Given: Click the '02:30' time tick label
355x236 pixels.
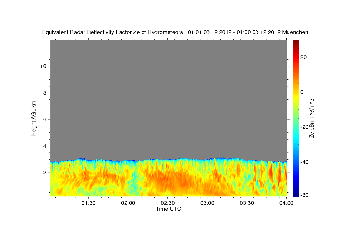Looking at the screenshot, I should [168, 203].
